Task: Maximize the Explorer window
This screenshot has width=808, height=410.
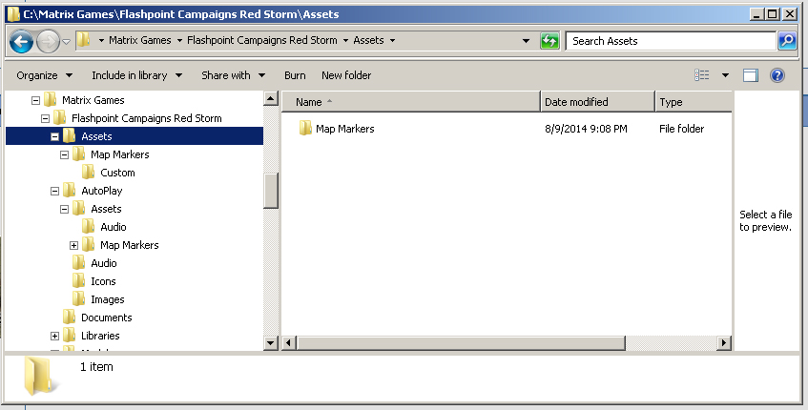Action: [x=773, y=14]
